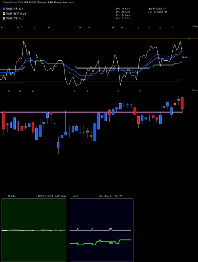Viewport: 198px width, 262px height.
Task: Click the 'Pre O: 6.59' open value
Action: [x=123, y=9]
